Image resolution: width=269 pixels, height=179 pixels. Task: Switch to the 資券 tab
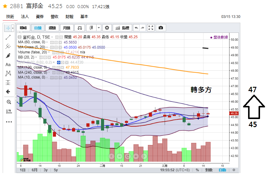(x=40, y=17)
